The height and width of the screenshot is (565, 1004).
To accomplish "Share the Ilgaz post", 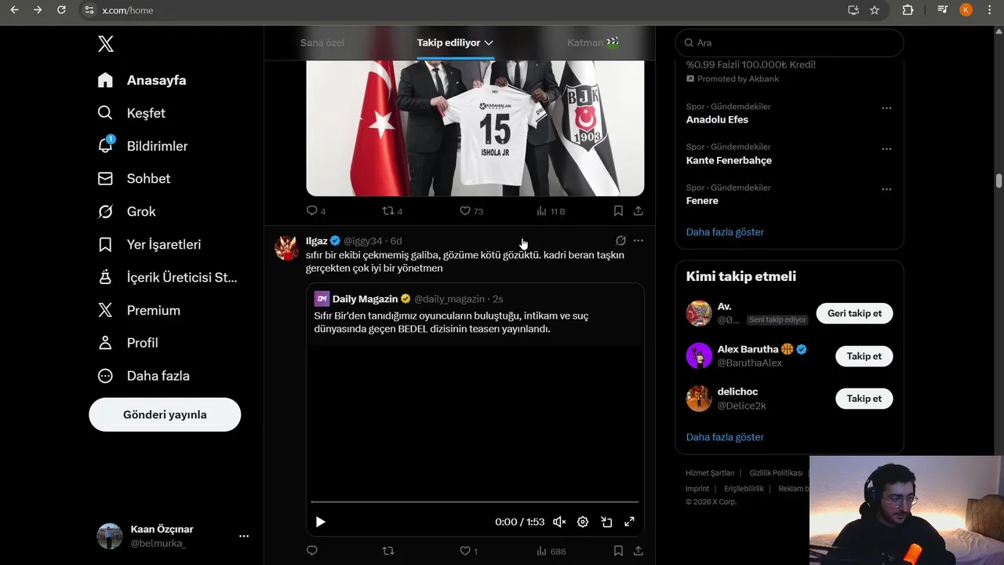I will click(638, 551).
